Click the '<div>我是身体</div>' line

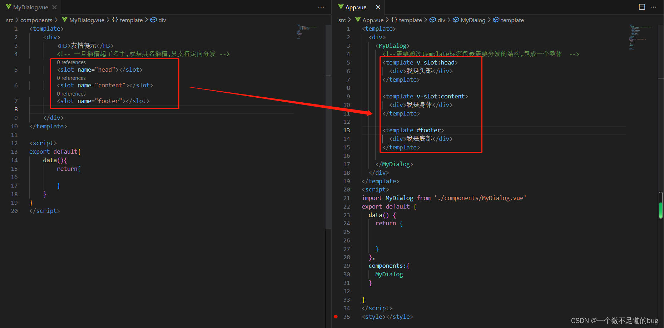point(421,105)
